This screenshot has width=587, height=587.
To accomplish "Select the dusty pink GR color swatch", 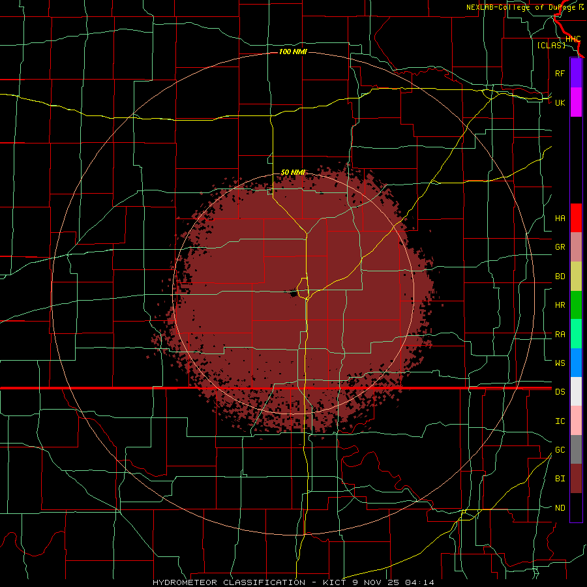I will click(576, 247).
